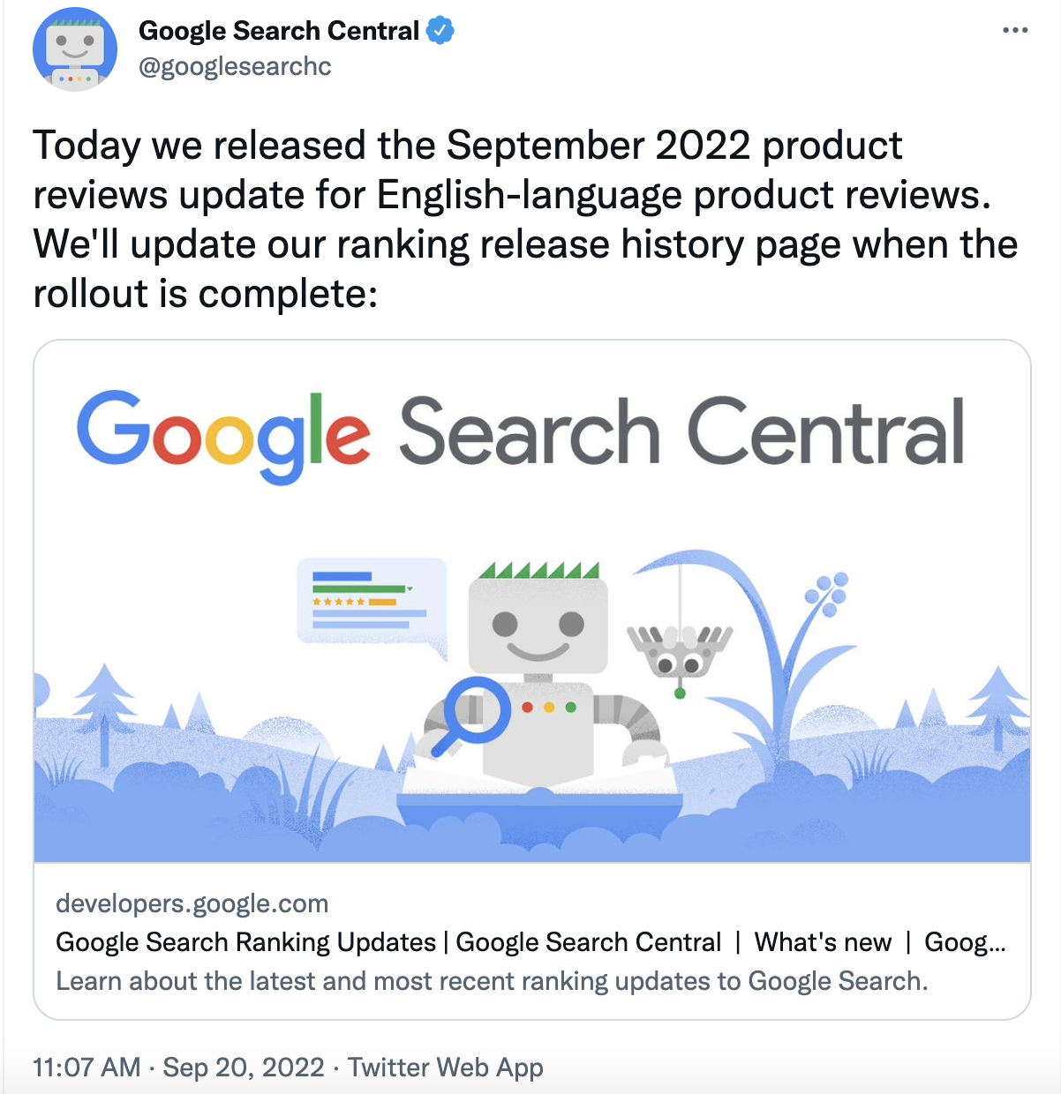Image resolution: width=1061 pixels, height=1094 pixels.
Task: Click the 11:07 AM tweet timestamp
Action: pos(87,1068)
